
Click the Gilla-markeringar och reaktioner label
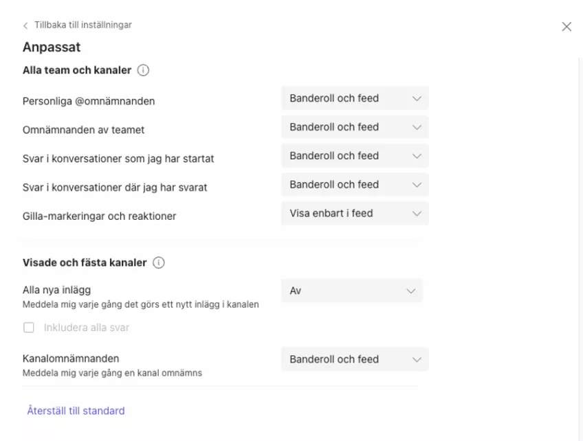(100, 216)
